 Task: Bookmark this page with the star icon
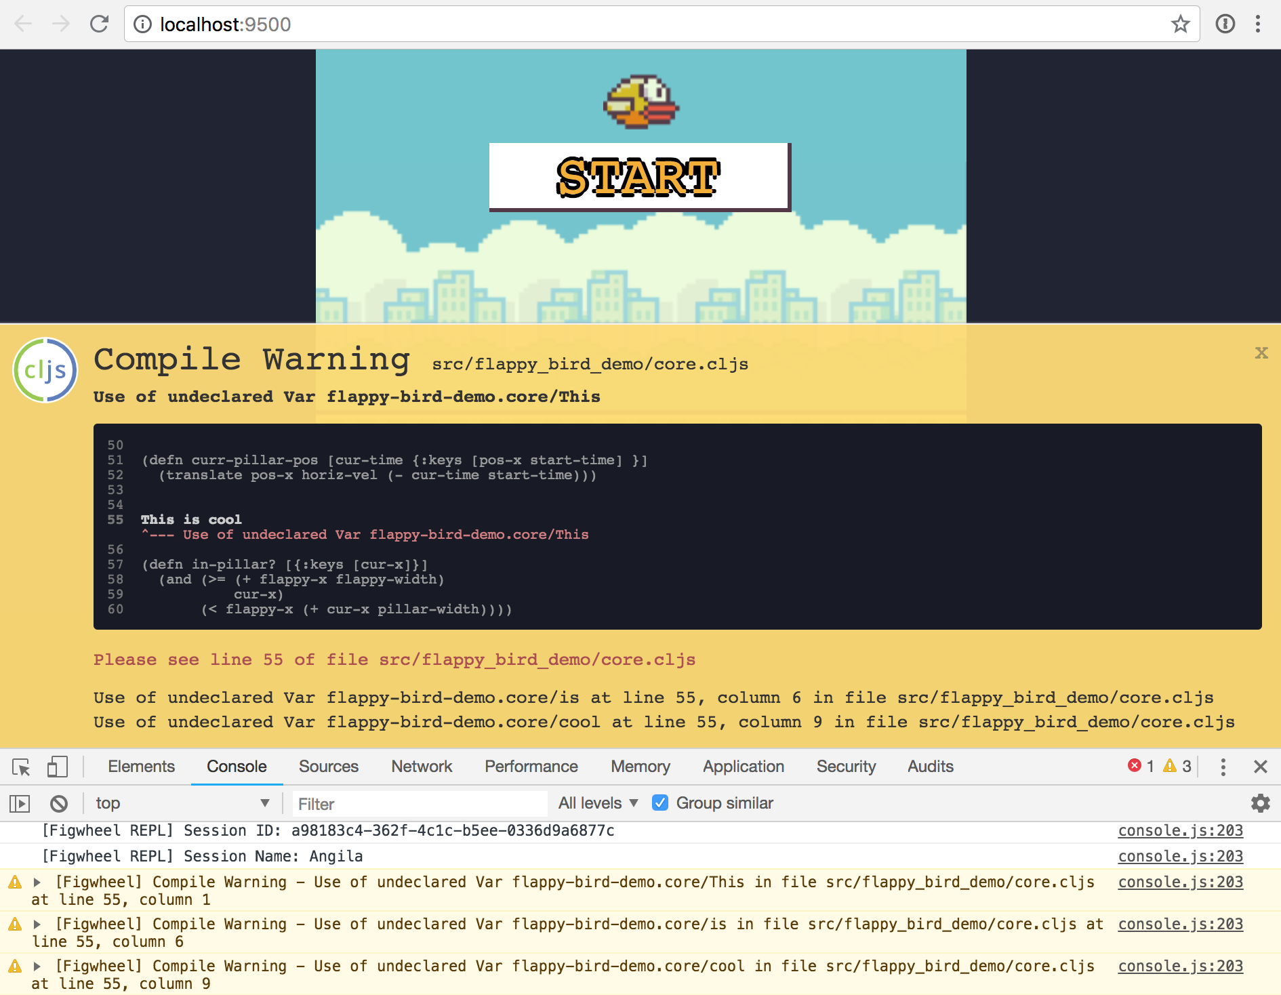[1180, 24]
